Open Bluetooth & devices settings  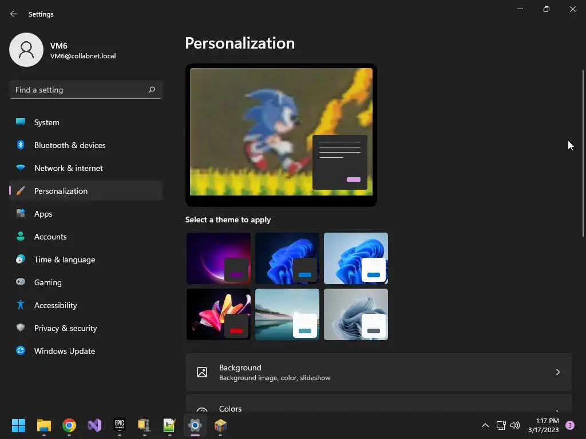pyautogui.click(x=86, y=145)
